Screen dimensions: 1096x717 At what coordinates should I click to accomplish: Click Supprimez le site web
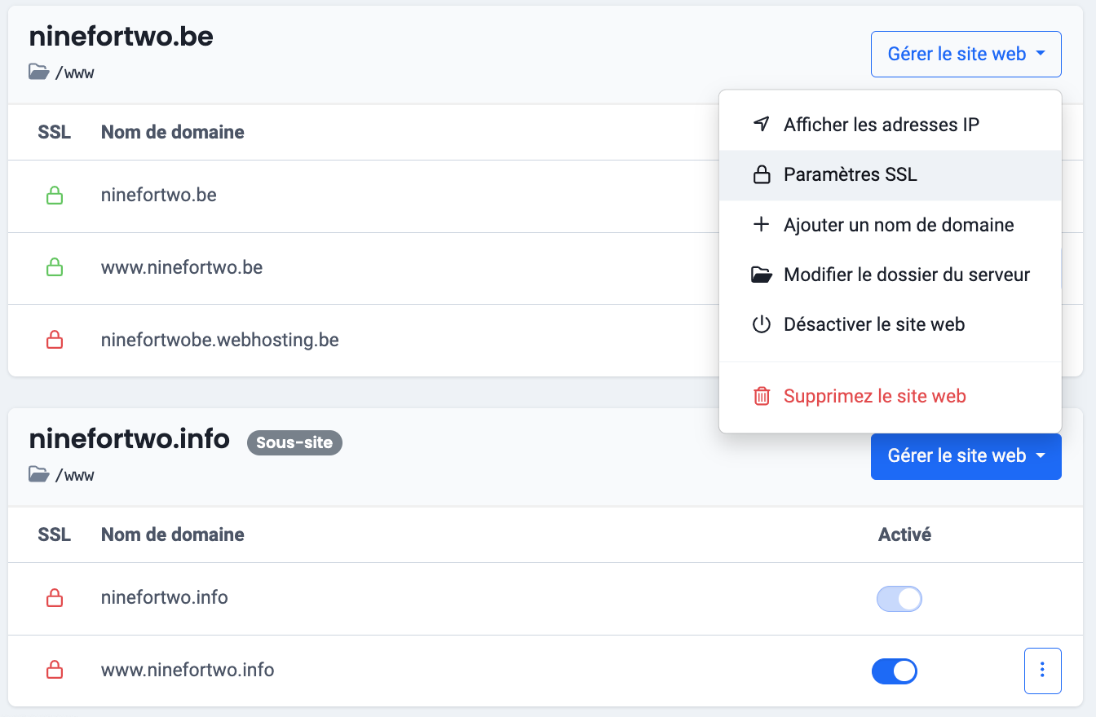point(874,397)
